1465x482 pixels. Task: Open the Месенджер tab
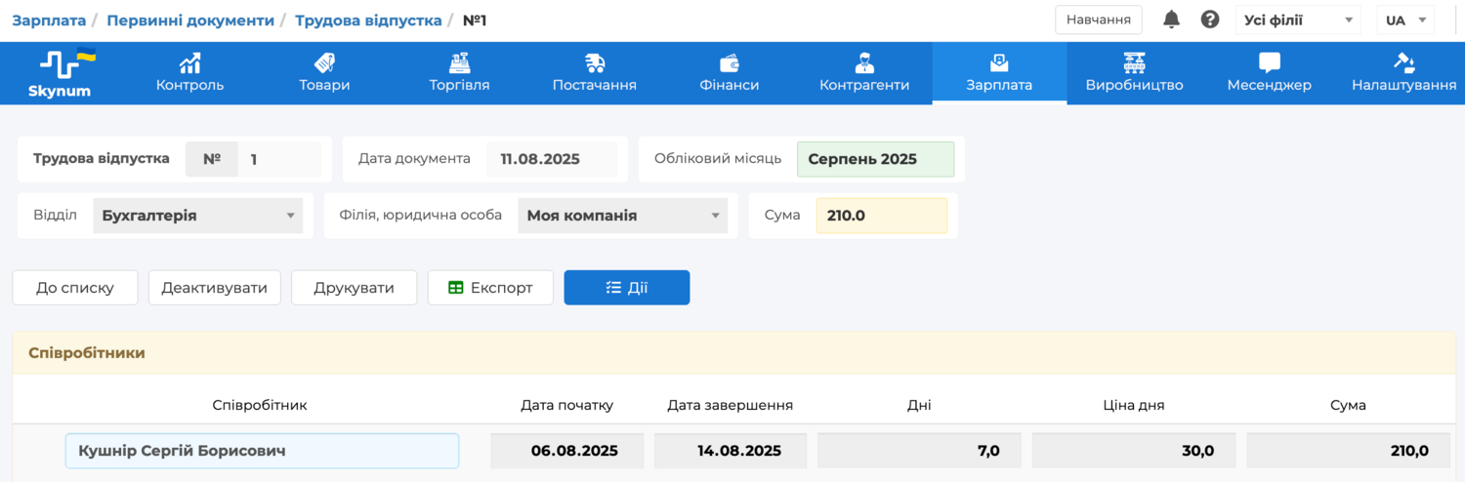pos(1269,73)
